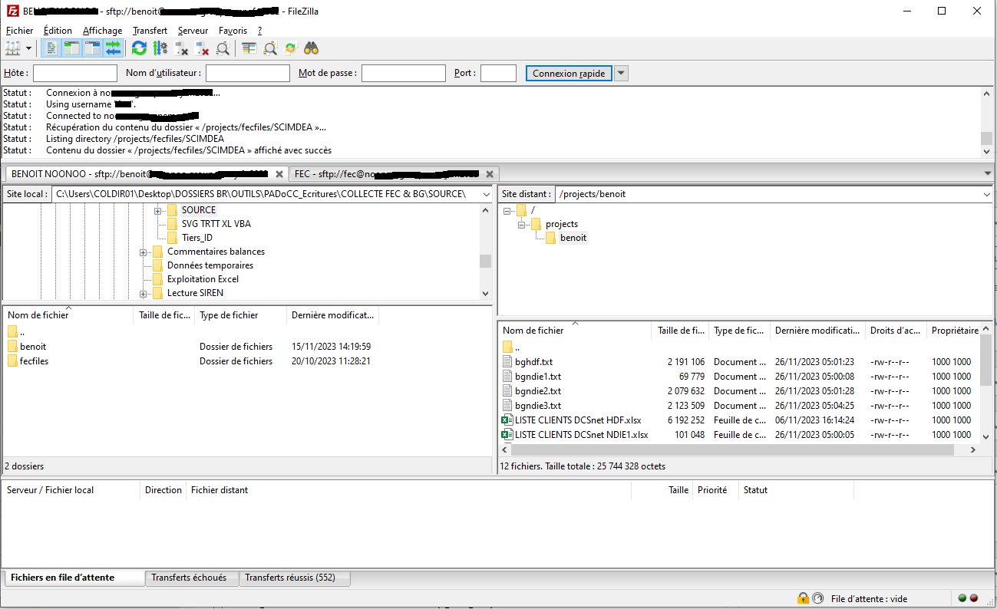Sort local list by Dernière modification

pos(332,315)
